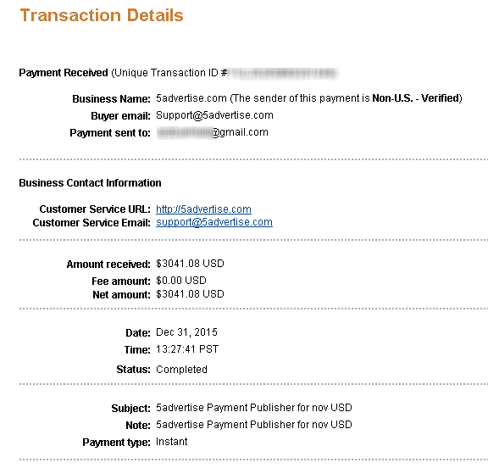
Task: Click the Net amount value $3041.08 USD
Action: pyautogui.click(x=190, y=294)
